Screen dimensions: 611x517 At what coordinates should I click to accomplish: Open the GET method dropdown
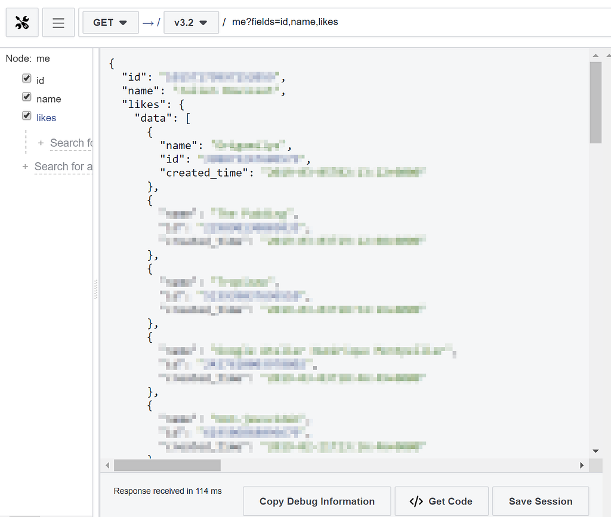pyautogui.click(x=110, y=23)
